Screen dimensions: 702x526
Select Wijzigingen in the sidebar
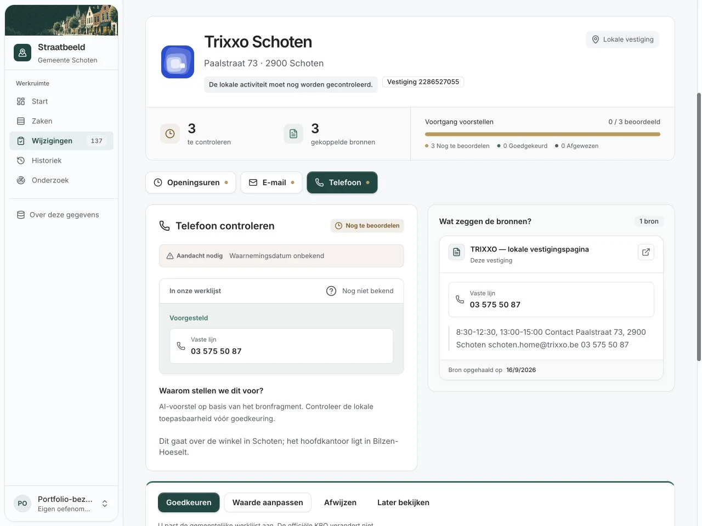tap(61, 141)
